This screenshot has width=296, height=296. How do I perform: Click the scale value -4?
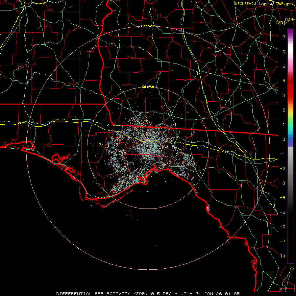click(x=283, y=198)
